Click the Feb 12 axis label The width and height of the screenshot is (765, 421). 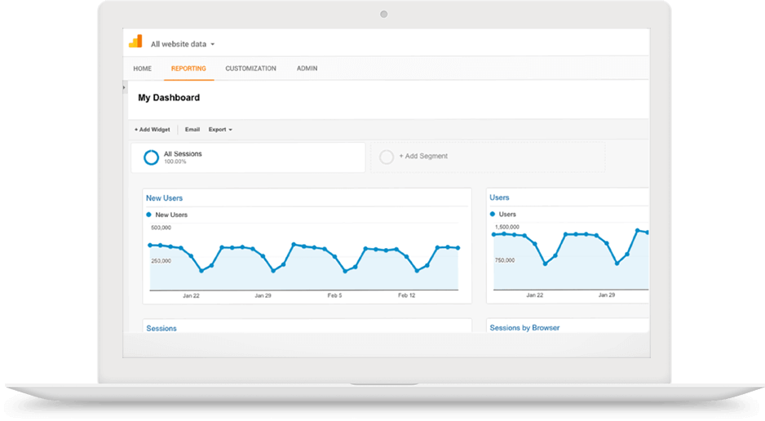(406, 295)
